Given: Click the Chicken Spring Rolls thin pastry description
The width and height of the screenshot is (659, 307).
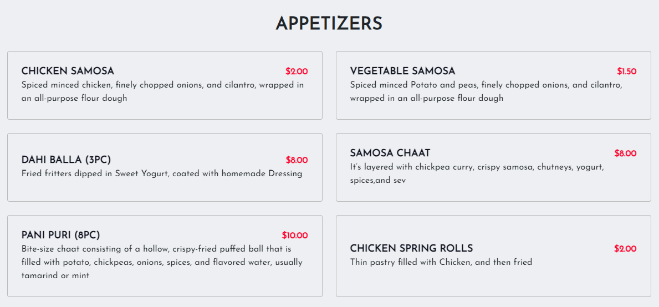Looking at the screenshot, I should 441,262.
